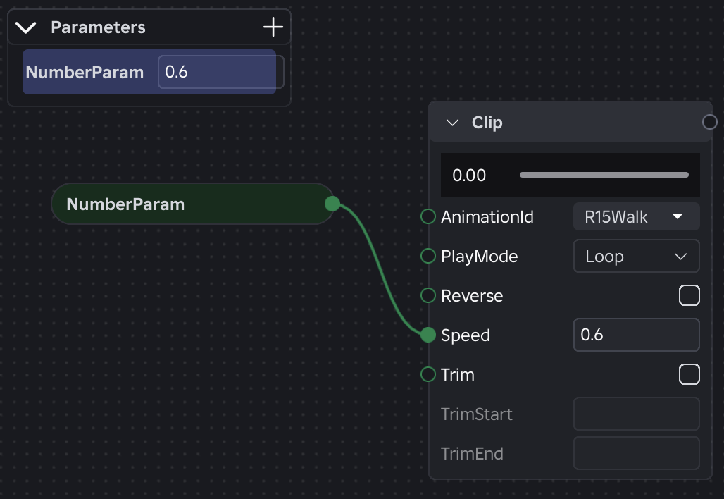The height and width of the screenshot is (499, 724).
Task: Click the TrimStart input field
Action: pyautogui.click(x=636, y=414)
